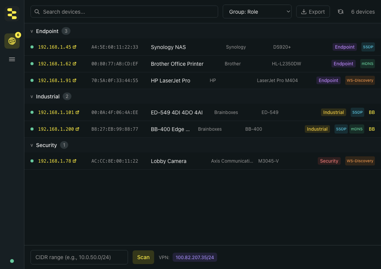Open IP link 192.168.1.62
This screenshot has width=381, height=269.
(x=54, y=64)
